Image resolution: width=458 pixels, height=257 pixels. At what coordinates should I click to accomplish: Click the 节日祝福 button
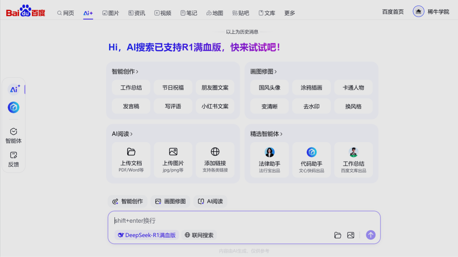(173, 88)
